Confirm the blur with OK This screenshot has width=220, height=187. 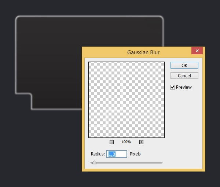[184, 65]
